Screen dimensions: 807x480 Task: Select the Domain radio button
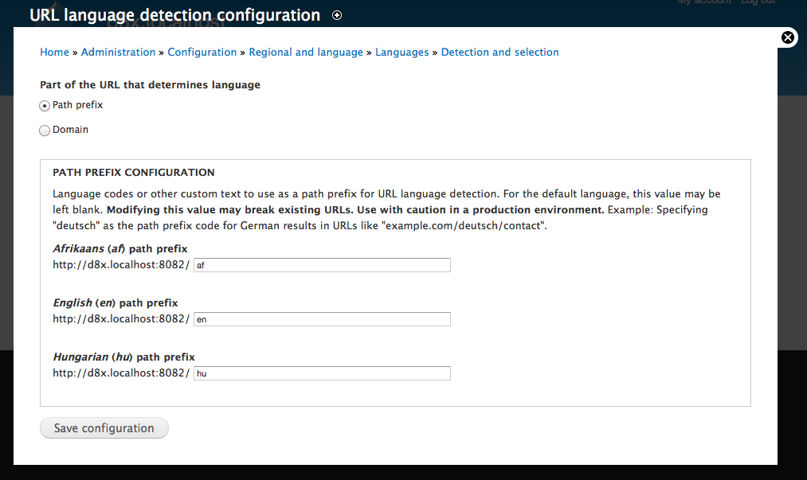[45, 130]
